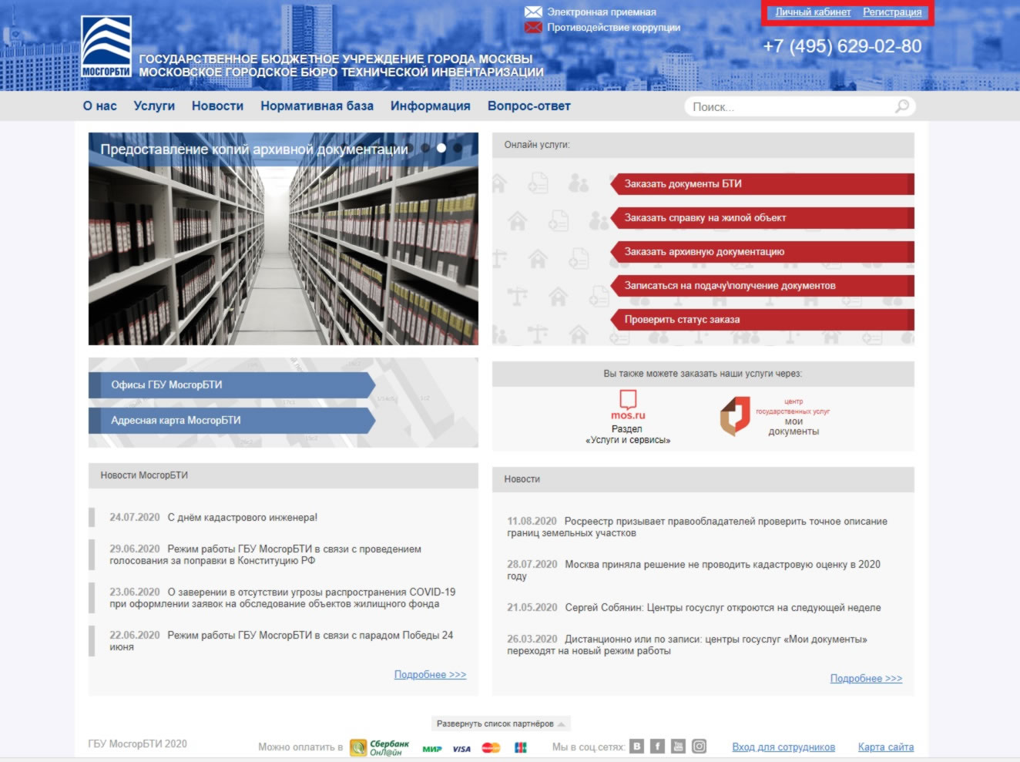This screenshot has width=1020, height=762.
Task: Open the 11.08.2020 Росреестр news item
Action: (697, 527)
